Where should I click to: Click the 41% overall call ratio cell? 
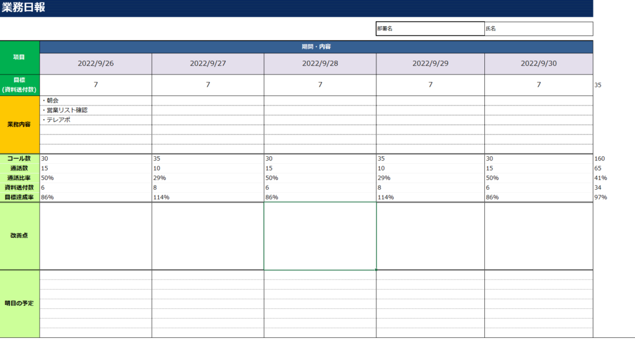(600, 178)
